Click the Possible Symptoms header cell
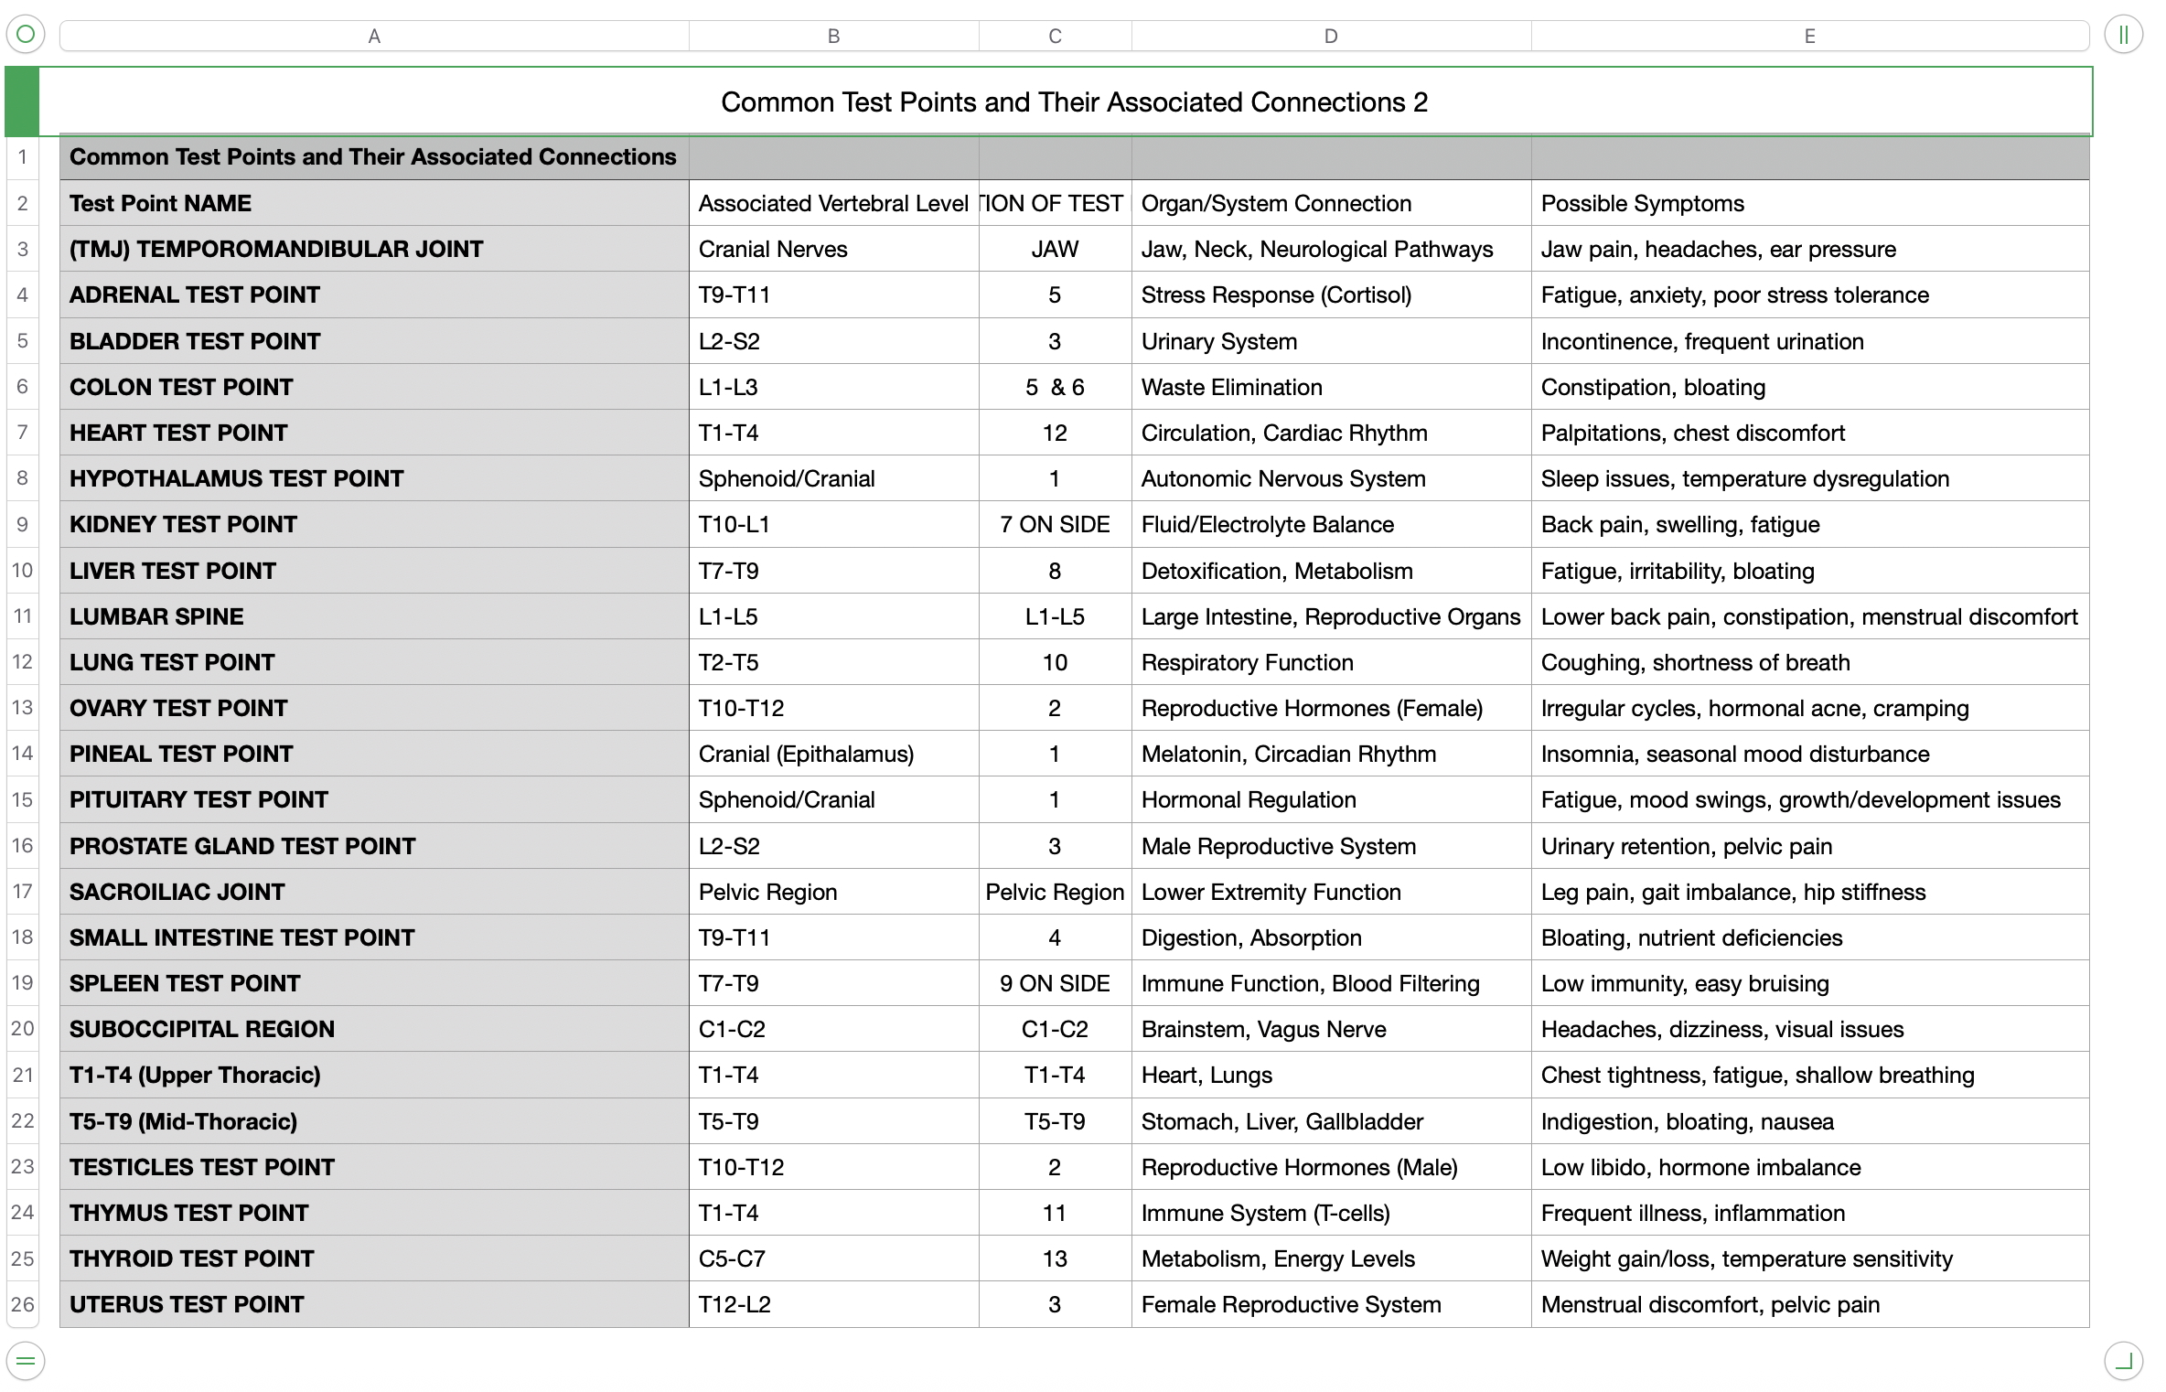 click(1809, 203)
